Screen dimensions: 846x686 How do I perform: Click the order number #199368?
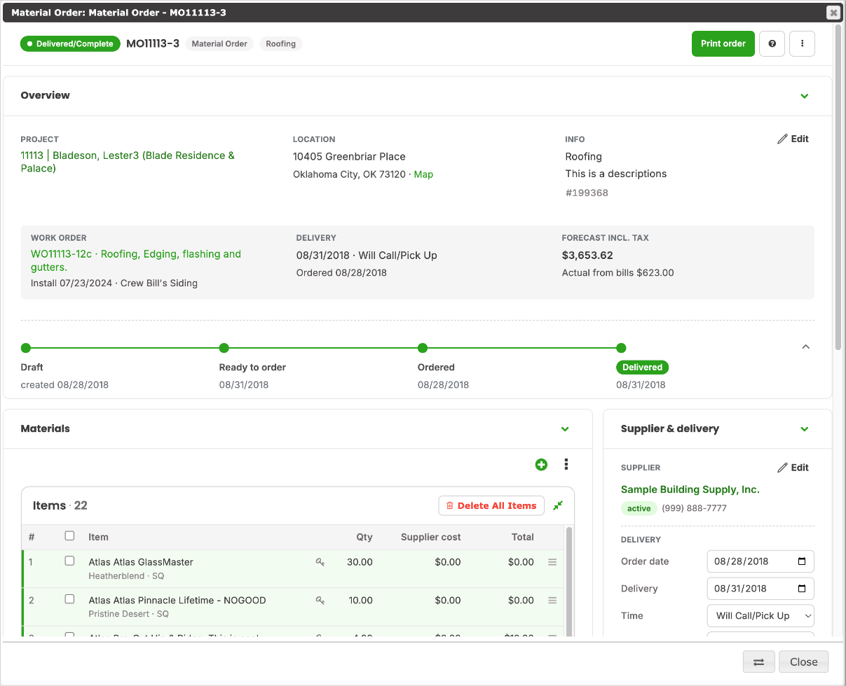[587, 192]
